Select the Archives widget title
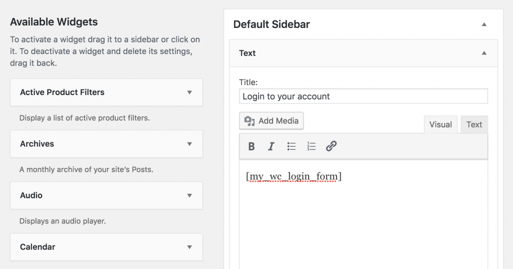 (37, 144)
